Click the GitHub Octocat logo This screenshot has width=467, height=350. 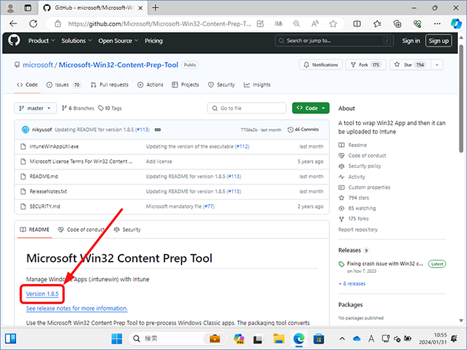tap(14, 40)
